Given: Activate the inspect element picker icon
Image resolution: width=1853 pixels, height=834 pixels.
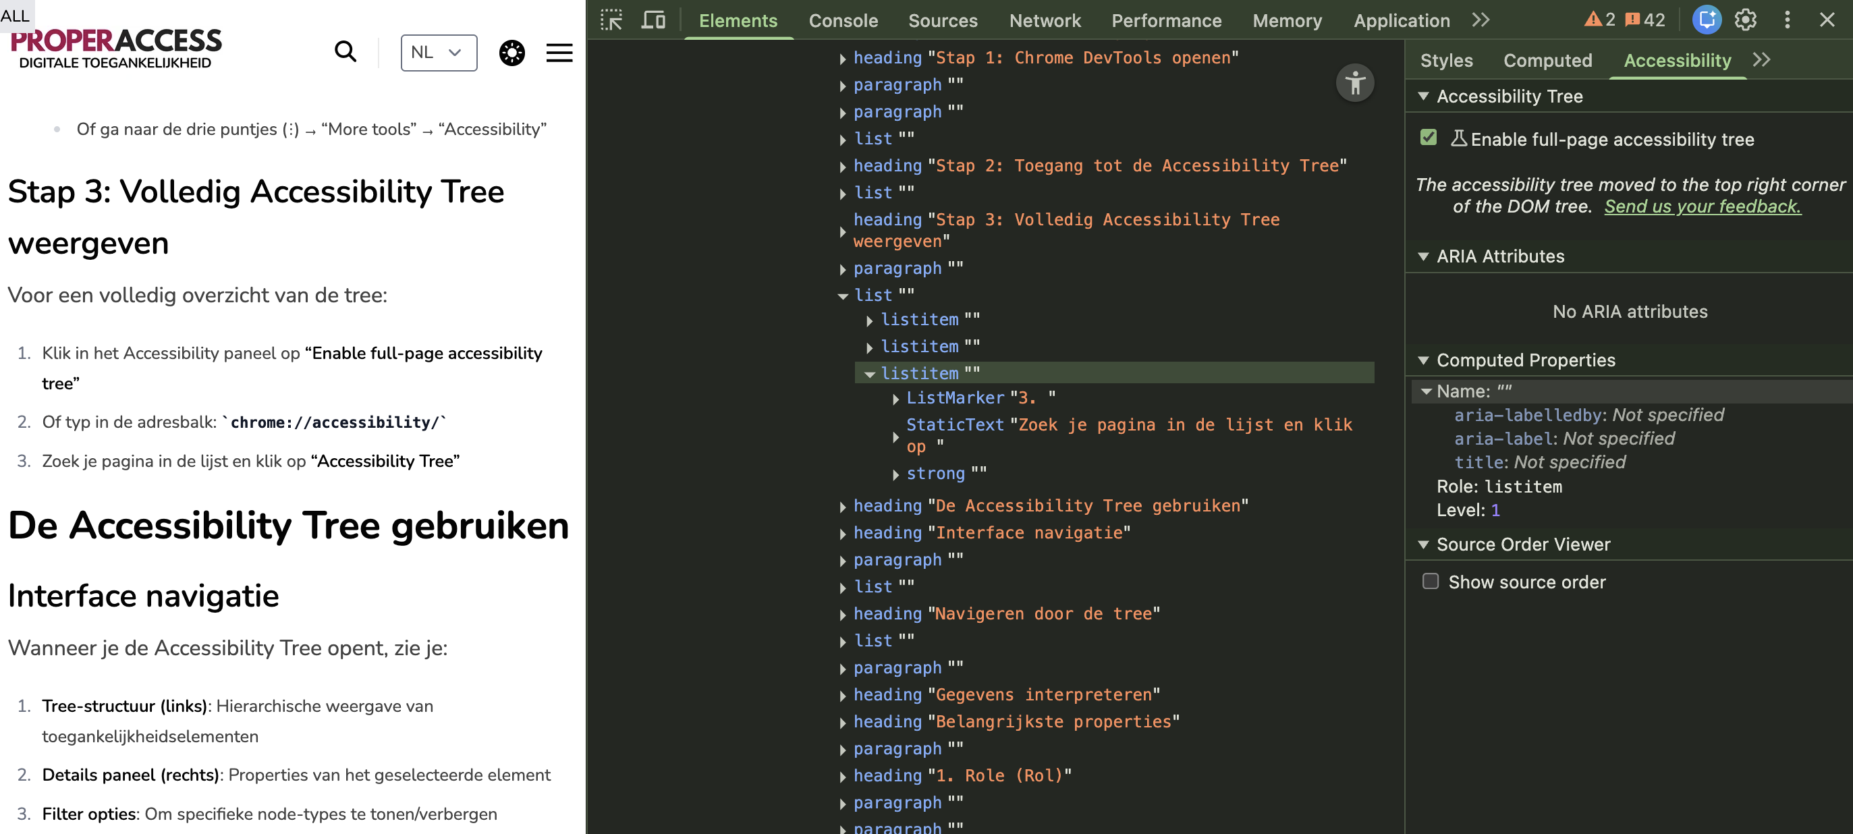Looking at the screenshot, I should [611, 20].
